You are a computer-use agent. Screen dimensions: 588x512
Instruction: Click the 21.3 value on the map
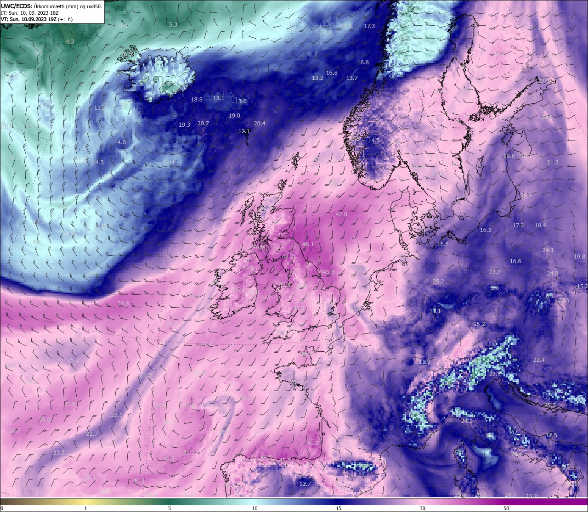click(x=553, y=163)
